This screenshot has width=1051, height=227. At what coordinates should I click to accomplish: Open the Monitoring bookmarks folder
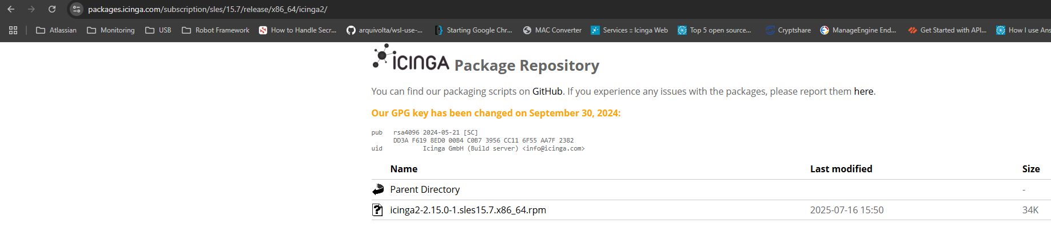point(111,30)
